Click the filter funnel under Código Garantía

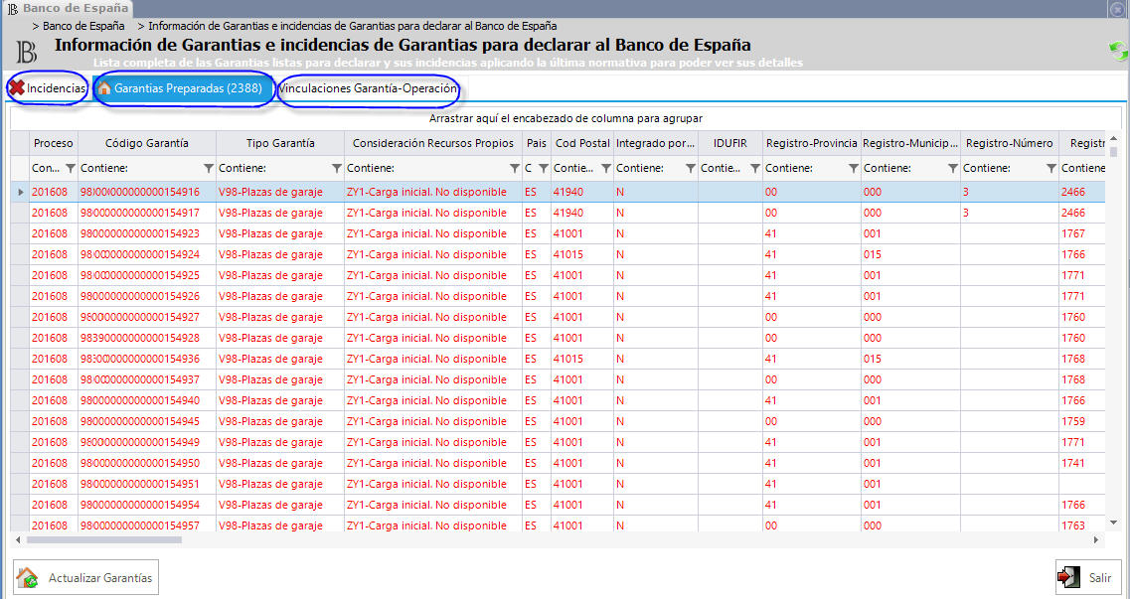point(209,169)
